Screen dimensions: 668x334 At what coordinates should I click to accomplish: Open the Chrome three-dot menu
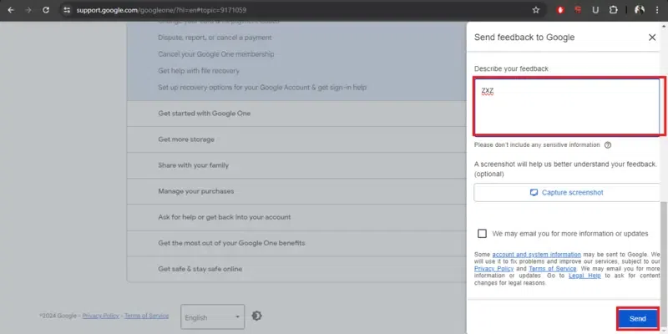(x=657, y=10)
